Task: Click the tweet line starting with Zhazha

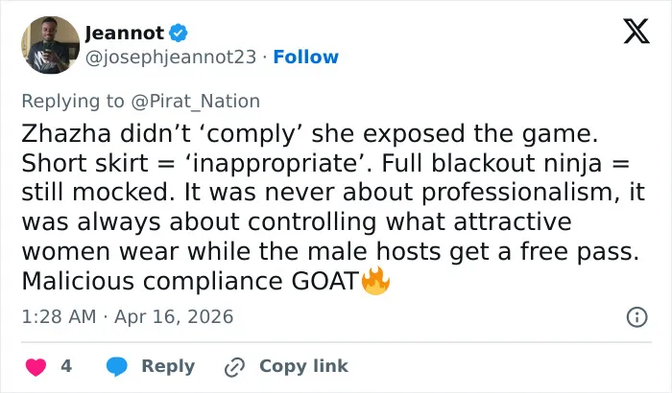Action: (309, 133)
